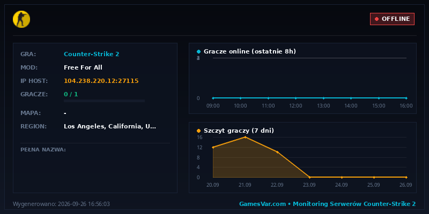Click the PEŁNA NAZWA: label
The height and width of the screenshot is (214, 429).
pyautogui.click(x=43, y=150)
